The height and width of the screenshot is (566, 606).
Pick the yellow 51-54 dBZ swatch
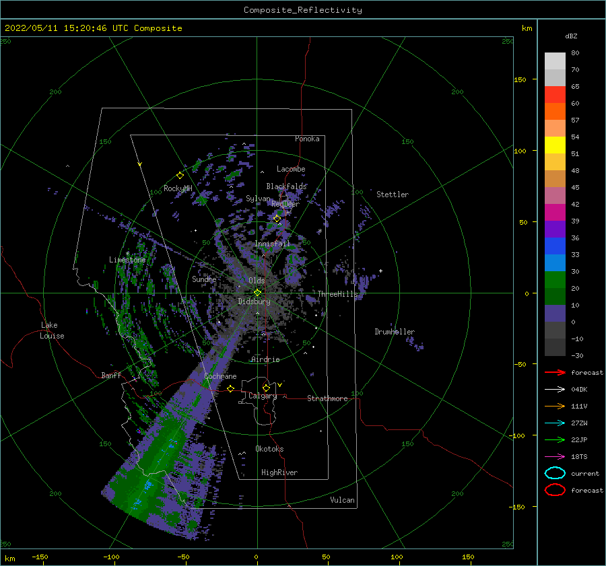tap(555, 145)
